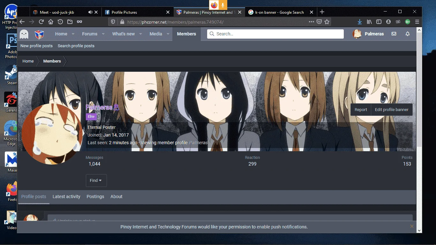Switch to the Latest activity tab
Screen dimensions: 436x245
66,197
